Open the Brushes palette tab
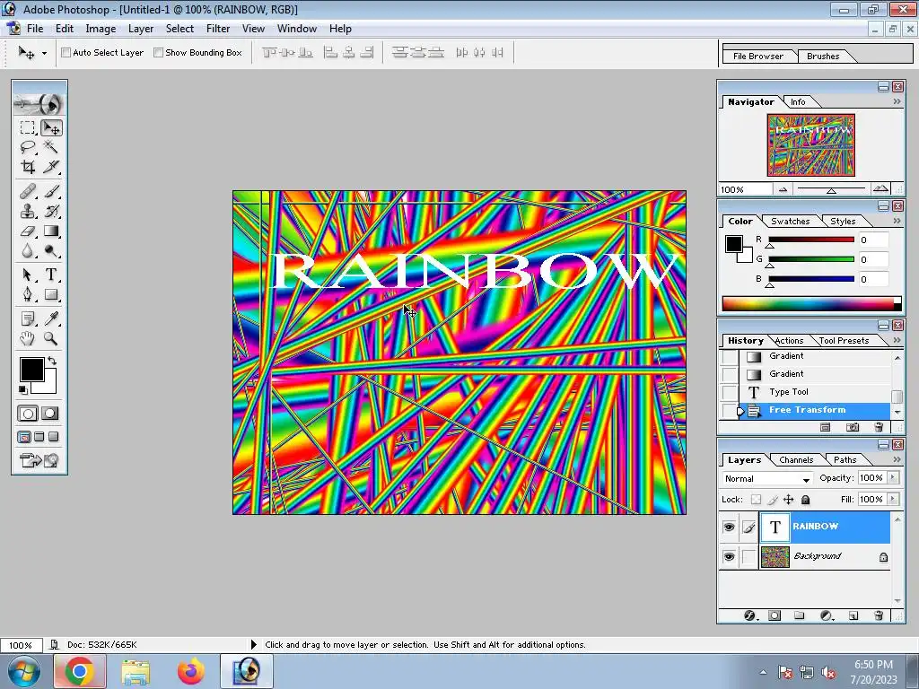The image size is (919, 689). [x=823, y=57]
